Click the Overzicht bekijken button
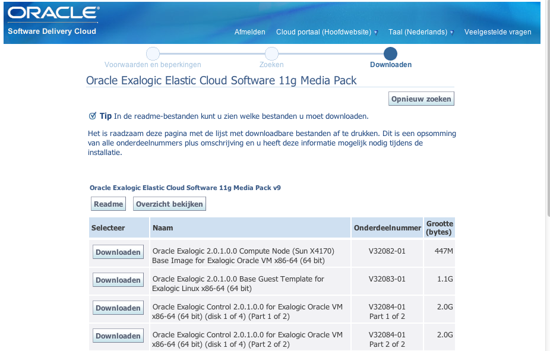This screenshot has height=351, width=550. [169, 204]
